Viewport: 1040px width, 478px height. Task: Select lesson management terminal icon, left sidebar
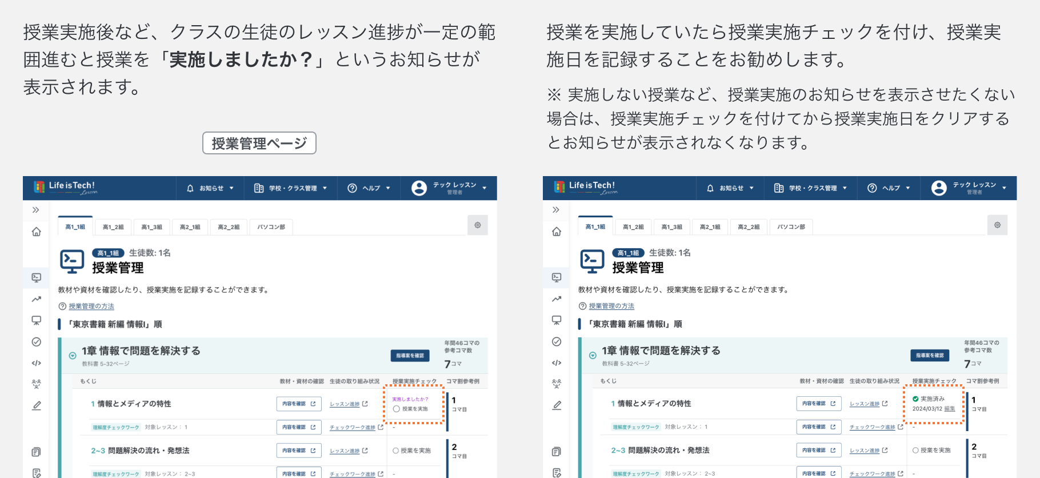click(36, 277)
